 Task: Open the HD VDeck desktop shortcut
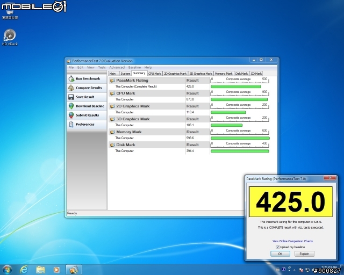(x=10, y=37)
